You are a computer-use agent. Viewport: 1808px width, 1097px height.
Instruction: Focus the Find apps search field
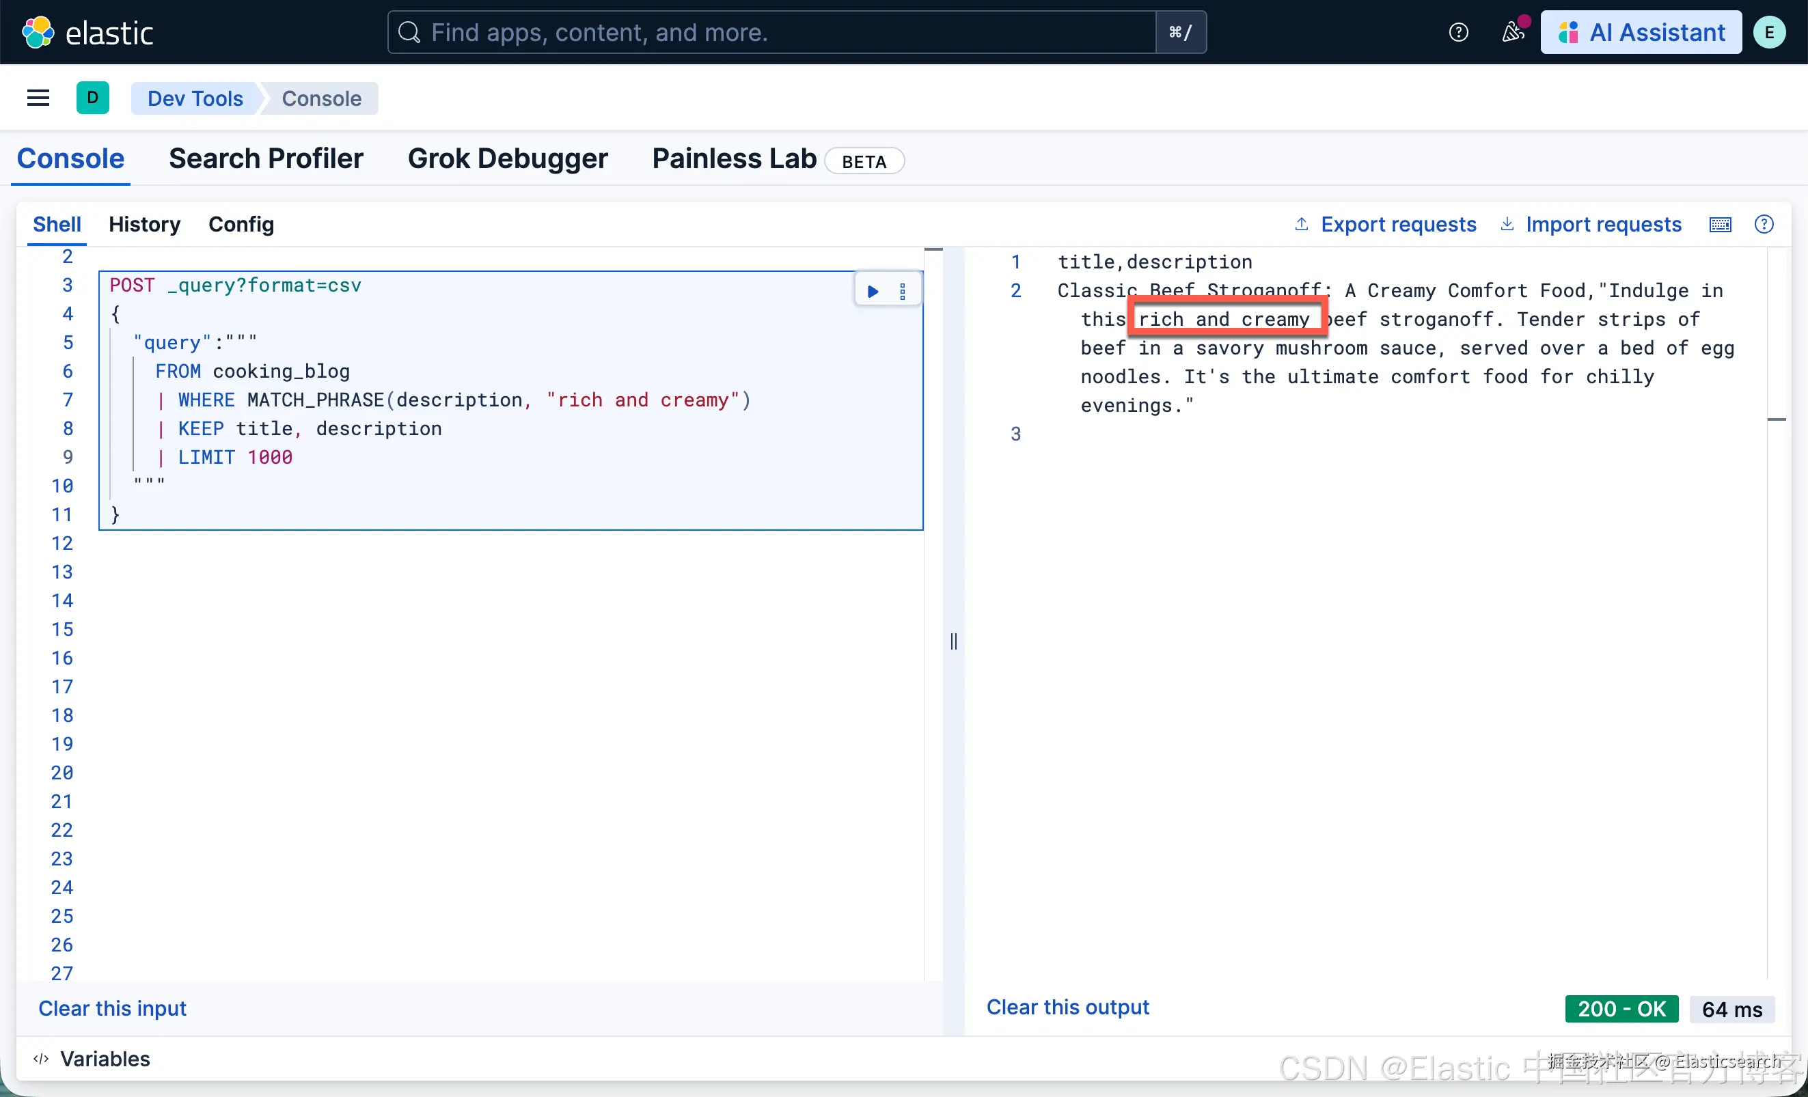coord(771,32)
